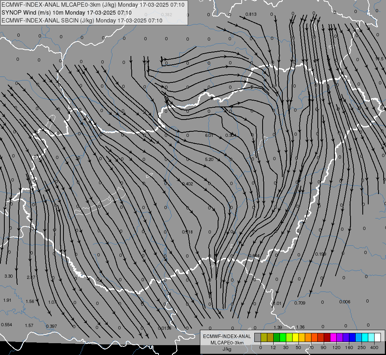Click the map value 0.402
This screenshot has height=355, width=386.
tap(188, 184)
